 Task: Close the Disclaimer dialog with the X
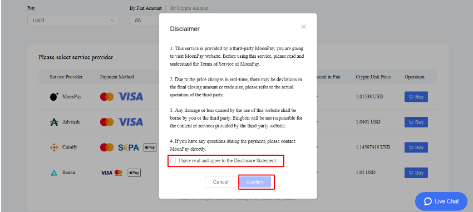pos(303,27)
